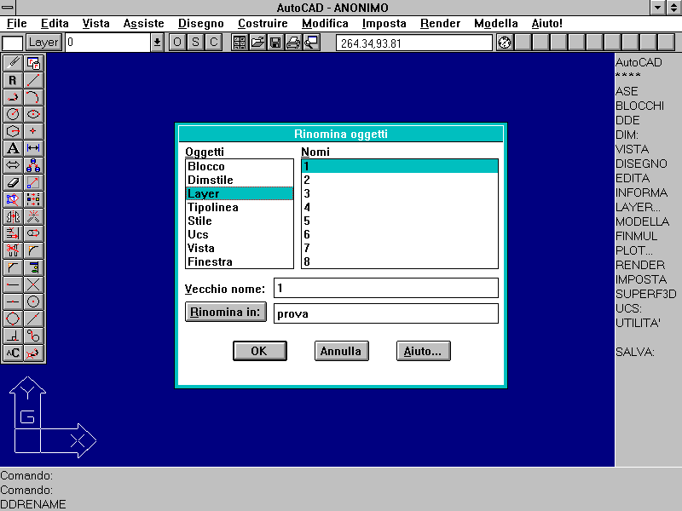682x511 pixels.
Task: Select the scissors Trim tool
Action: (13, 250)
